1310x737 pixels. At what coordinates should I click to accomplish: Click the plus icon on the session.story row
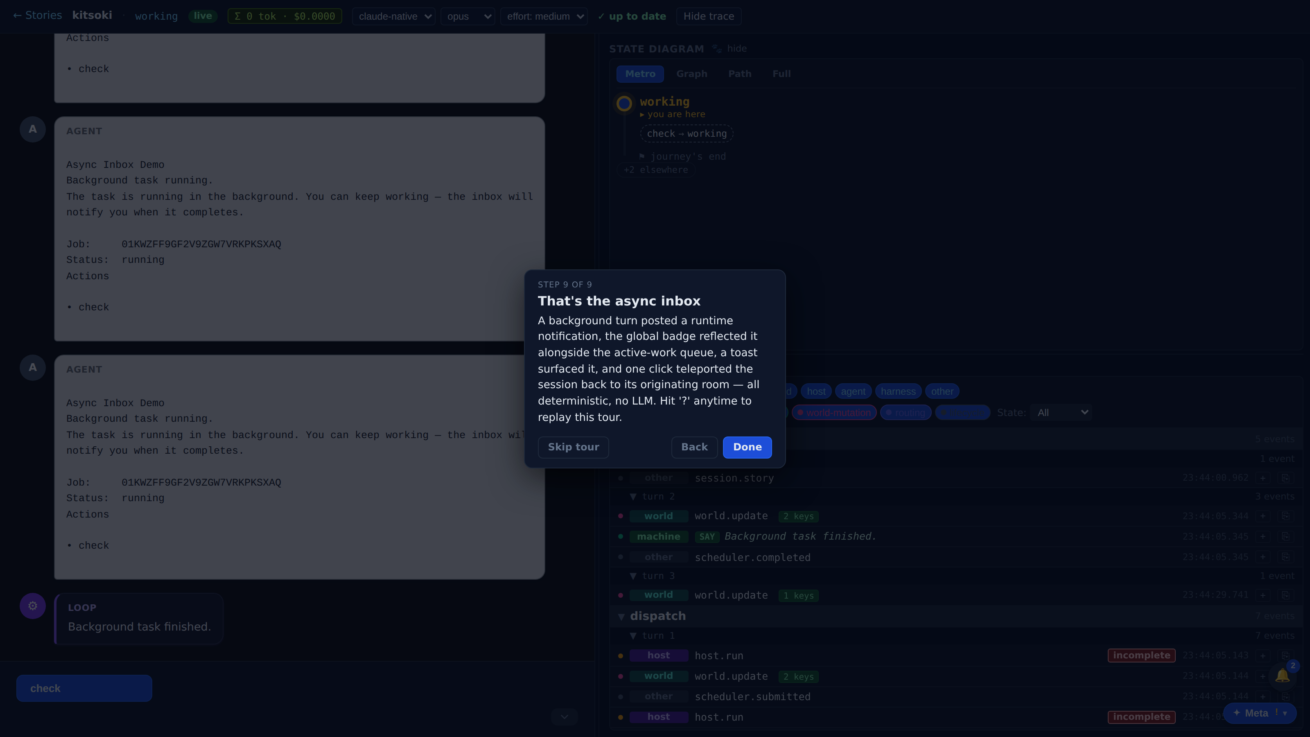[1263, 478]
